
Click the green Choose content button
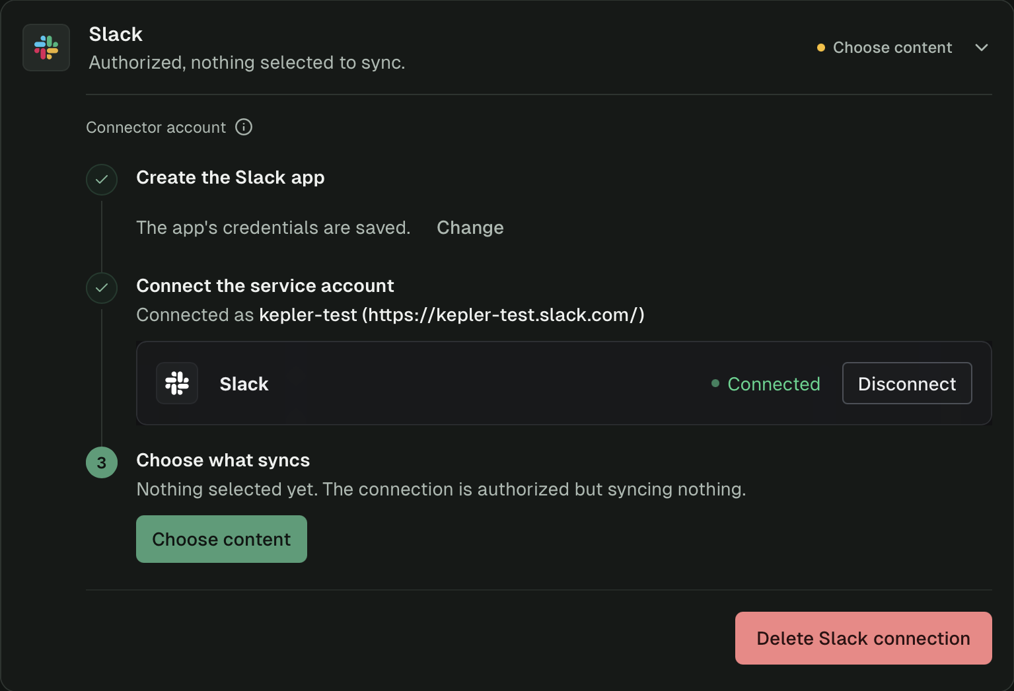pyautogui.click(x=221, y=539)
